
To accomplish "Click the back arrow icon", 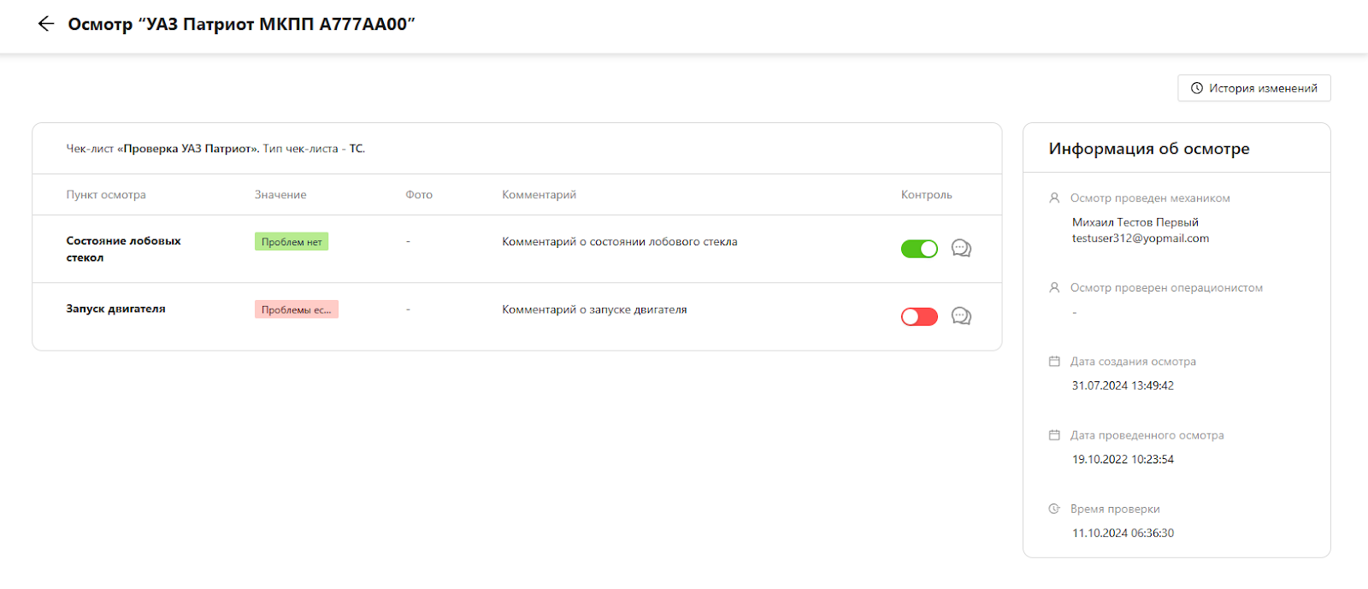I will point(46,24).
